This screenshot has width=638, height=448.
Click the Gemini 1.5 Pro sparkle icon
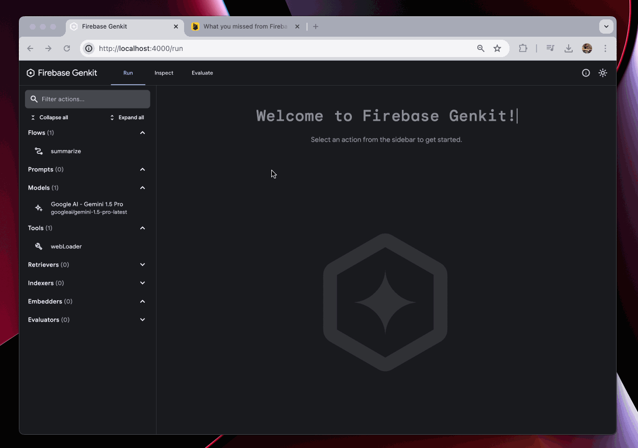[39, 208]
